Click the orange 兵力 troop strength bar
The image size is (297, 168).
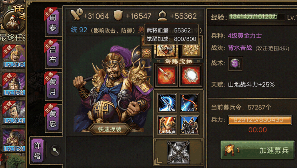click(x=260, y=120)
